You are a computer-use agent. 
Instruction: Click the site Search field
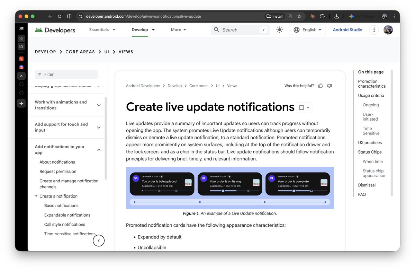240,30
